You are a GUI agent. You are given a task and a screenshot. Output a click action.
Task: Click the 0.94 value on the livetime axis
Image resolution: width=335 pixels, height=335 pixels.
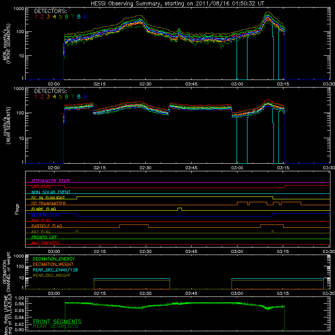[19, 317]
